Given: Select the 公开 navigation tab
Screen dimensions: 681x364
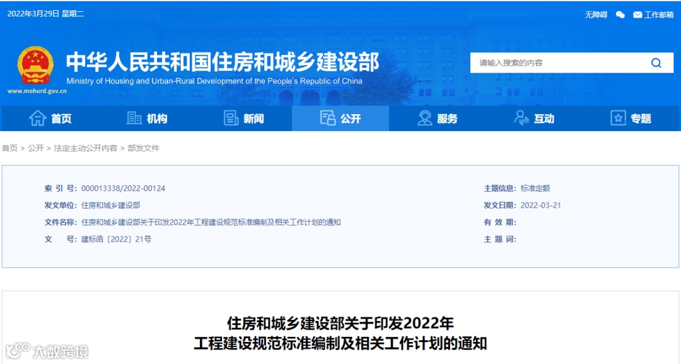Looking at the screenshot, I should (340, 118).
